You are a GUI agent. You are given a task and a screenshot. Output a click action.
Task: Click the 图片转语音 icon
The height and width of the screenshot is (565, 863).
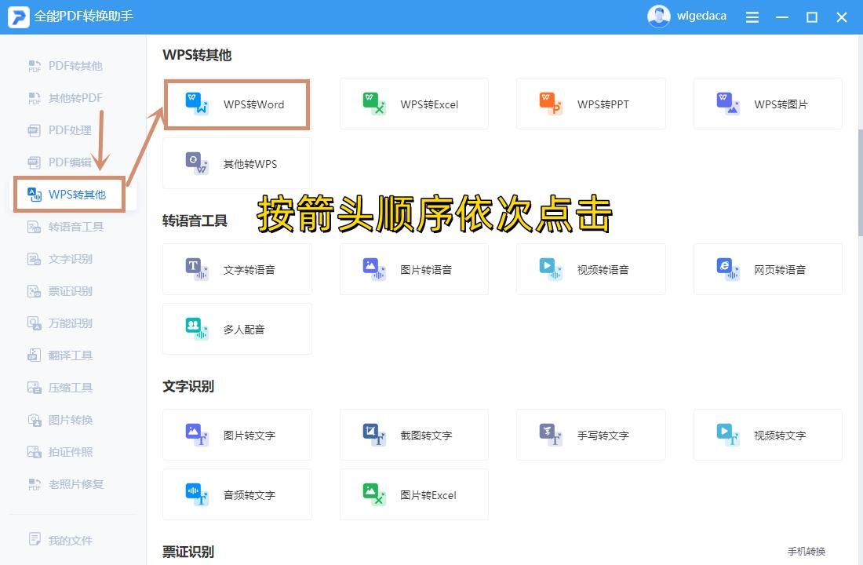click(373, 268)
